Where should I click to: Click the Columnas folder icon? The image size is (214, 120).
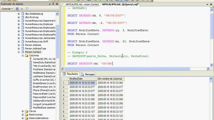click(x=27, y=56)
